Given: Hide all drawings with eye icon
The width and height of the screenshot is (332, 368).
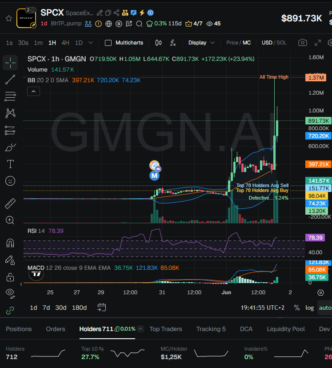Looking at the screenshot, I should coord(10,293).
